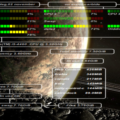
Task: Select the 'Xorg' process name
Action: point(59,84)
